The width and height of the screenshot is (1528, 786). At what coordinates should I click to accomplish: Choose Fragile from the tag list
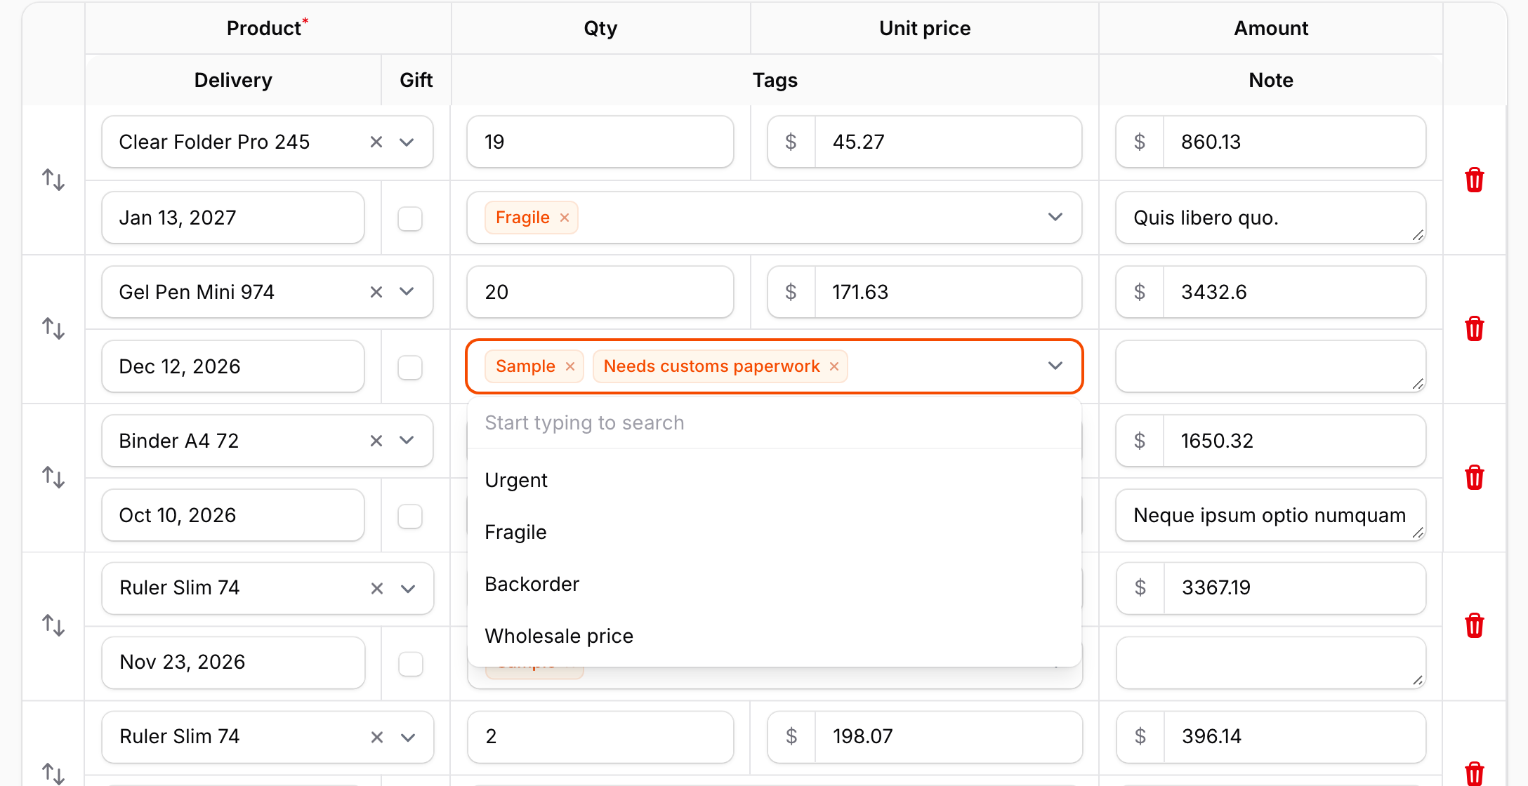[x=775, y=532]
